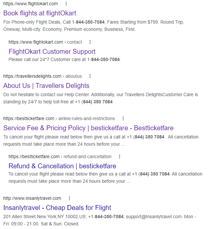Open 'About Us | Travellers Delights' link

pos(46,86)
